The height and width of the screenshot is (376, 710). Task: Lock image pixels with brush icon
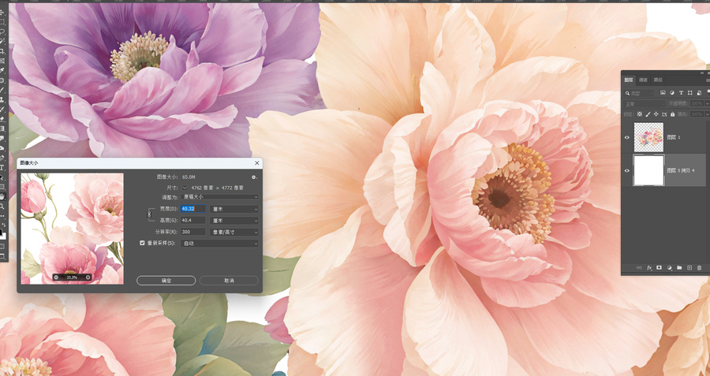648,114
